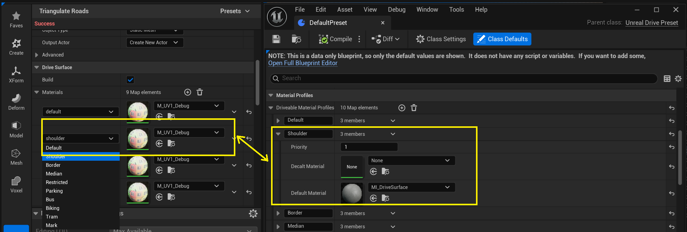
Task: Open the default material key dropdown
Action: tap(81, 112)
